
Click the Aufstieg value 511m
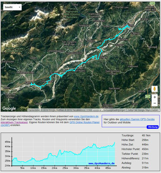click(x=145, y=163)
